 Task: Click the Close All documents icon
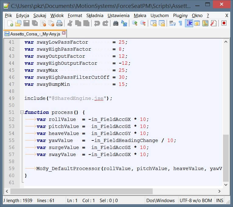coord(51,24)
